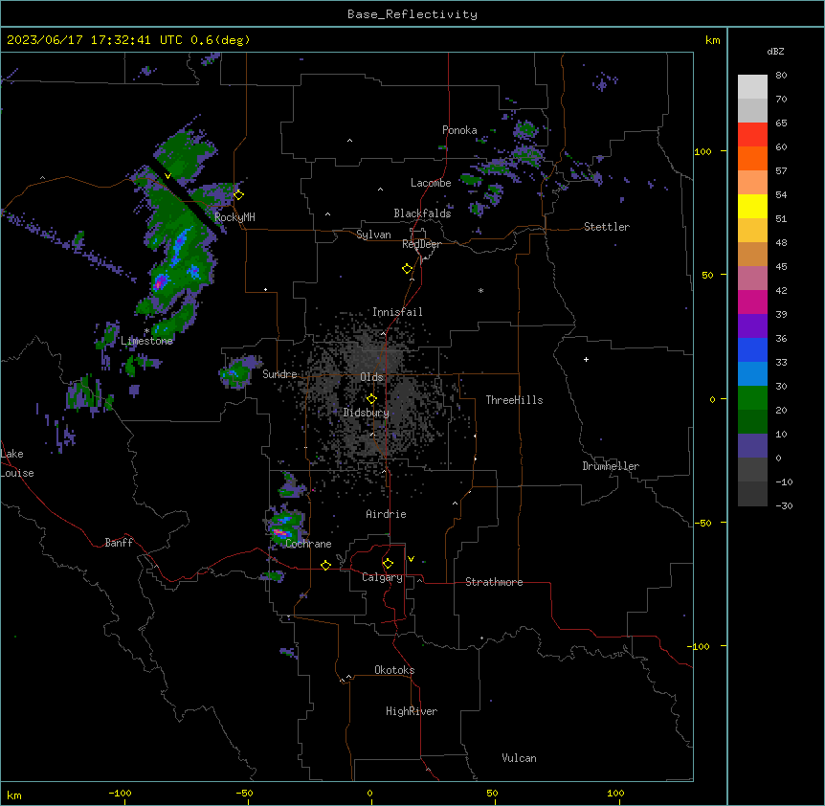Select the red 60-65 dBZ legend swatch
Viewport: 825px width, 806px height.
tap(752, 134)
